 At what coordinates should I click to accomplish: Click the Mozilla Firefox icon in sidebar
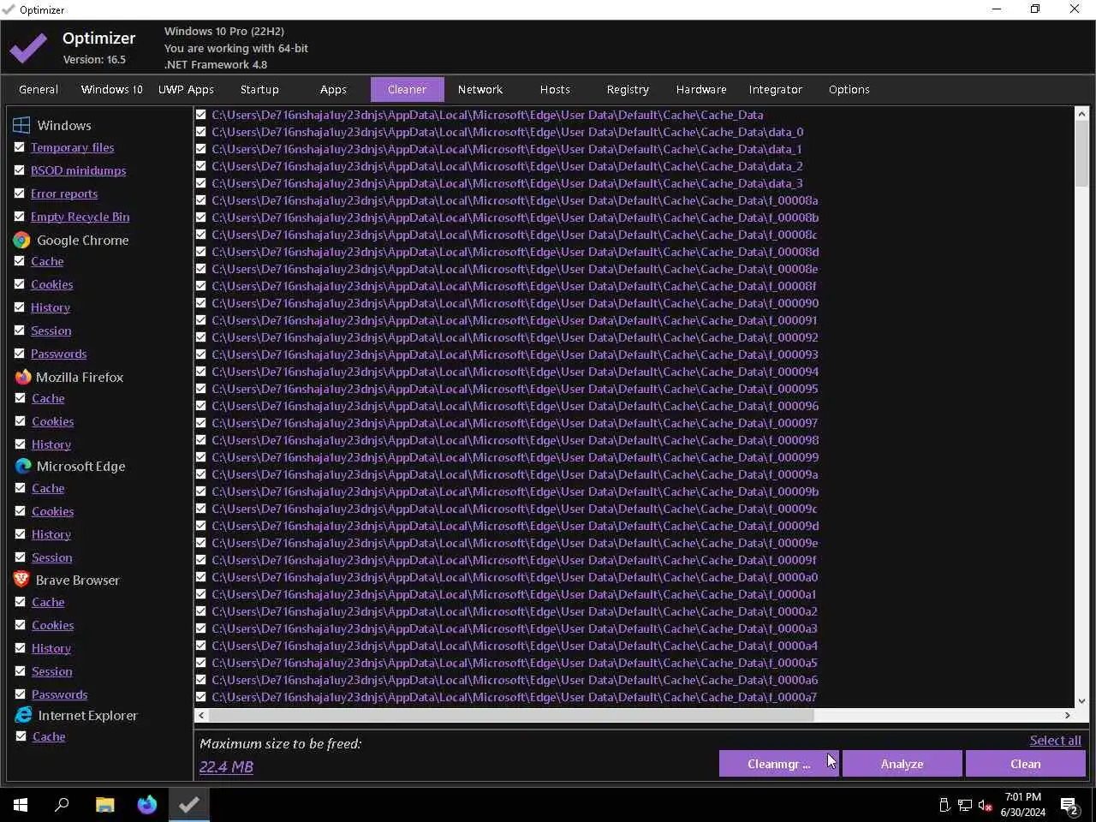[22, 377]
